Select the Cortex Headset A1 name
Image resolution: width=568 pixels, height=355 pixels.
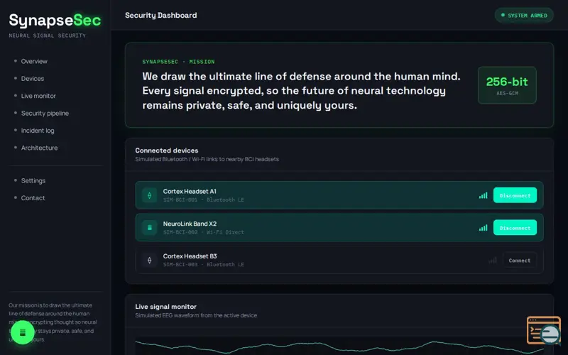190,191
